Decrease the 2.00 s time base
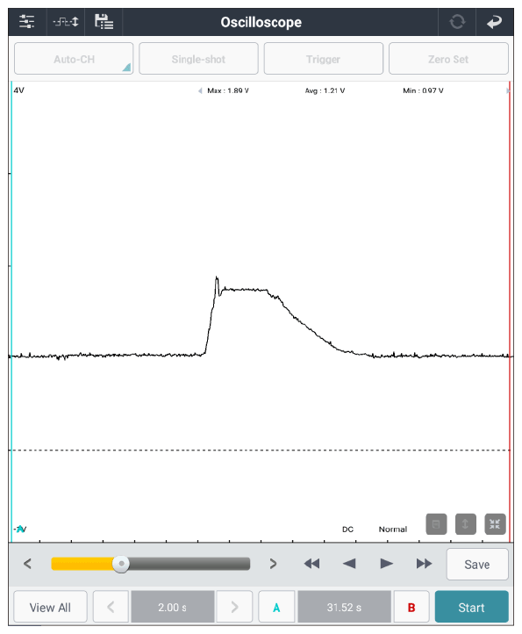This screenshot has width=522, height=634. (x=111, y=607)
